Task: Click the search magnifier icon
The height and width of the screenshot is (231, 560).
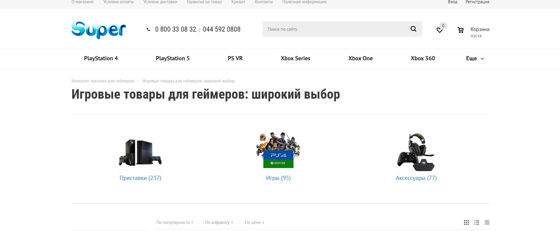Action: 414,29
